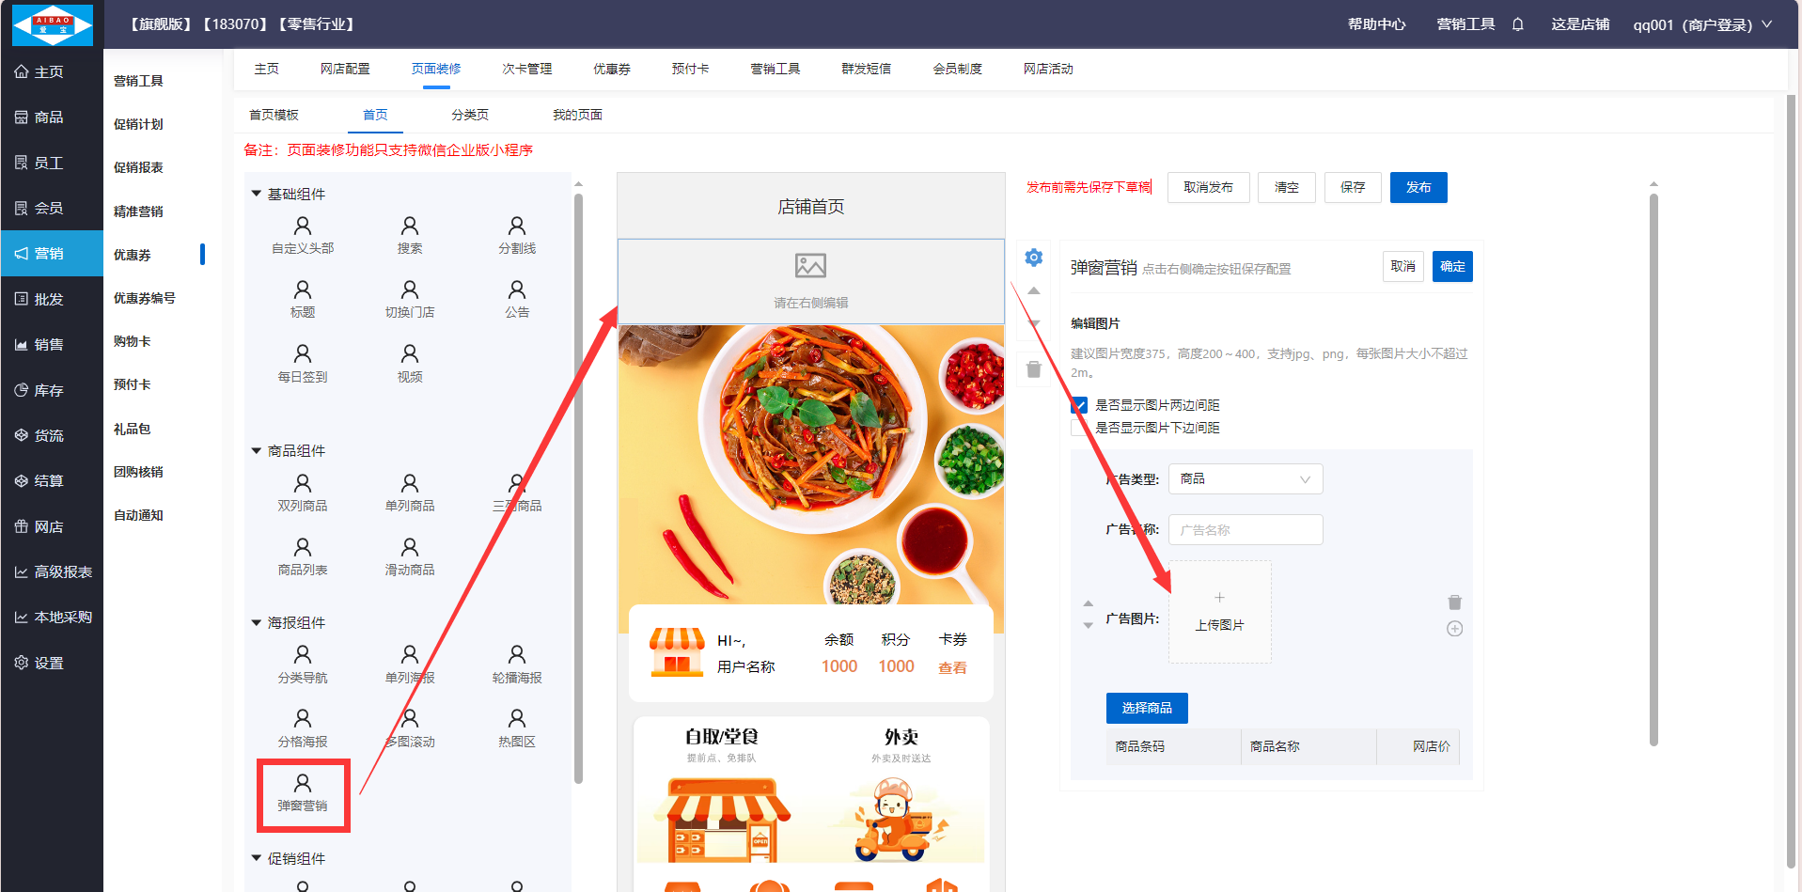Click the 选择商品 button
Image resolution: width=1802 pixels, height=892 pixels.
pyautogui.click(x=1147, y=708)
